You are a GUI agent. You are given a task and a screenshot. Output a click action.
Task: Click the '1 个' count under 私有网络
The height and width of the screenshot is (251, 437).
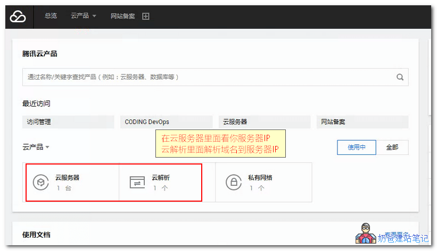point(257,188)
